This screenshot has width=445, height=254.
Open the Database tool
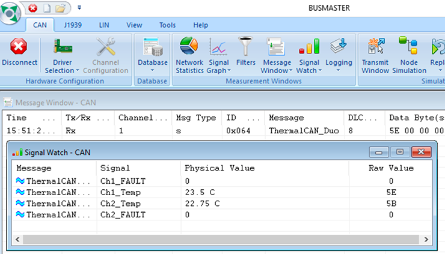(152, 51)
